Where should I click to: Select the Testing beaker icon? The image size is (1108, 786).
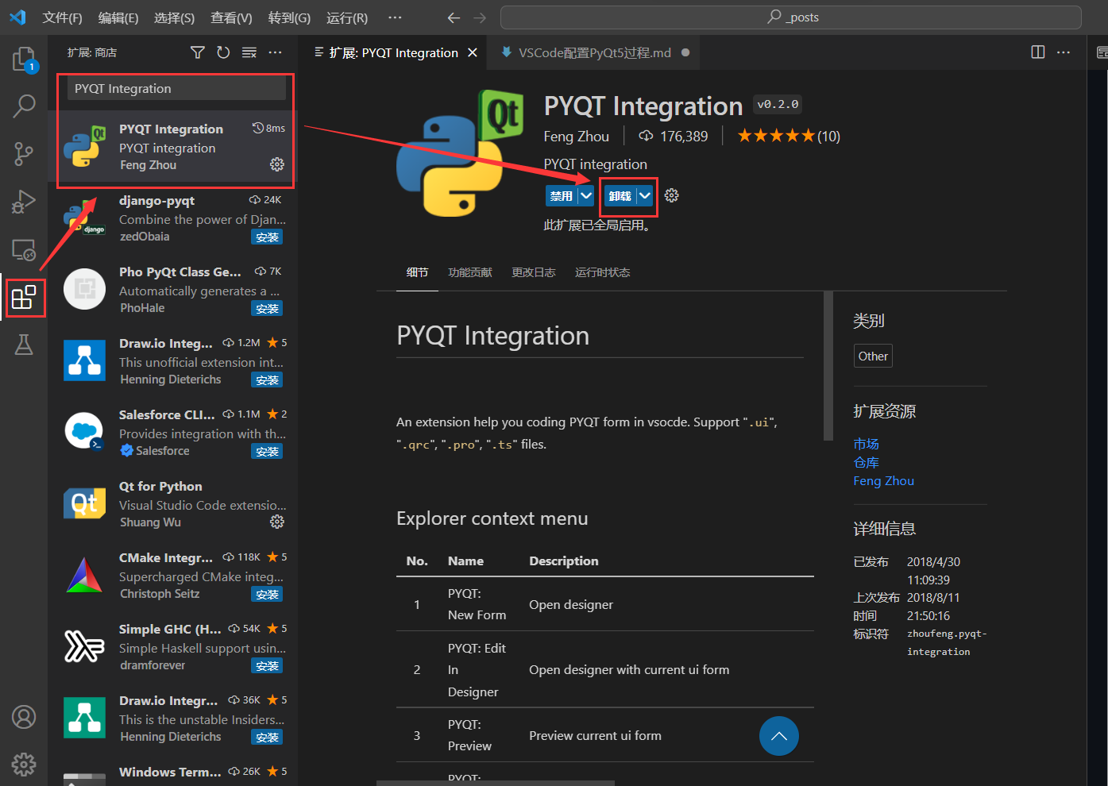(x=24, y=345)
